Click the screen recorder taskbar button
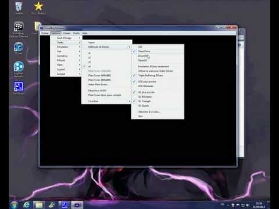Image resolution: width=279 pixels, height=209 pixels. [x=77, y=205]
